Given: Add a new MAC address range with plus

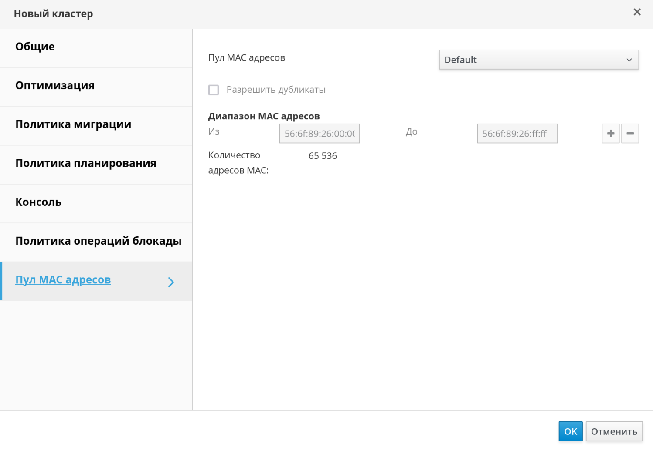Looking at the screenshot, I should tap(610, 134).
